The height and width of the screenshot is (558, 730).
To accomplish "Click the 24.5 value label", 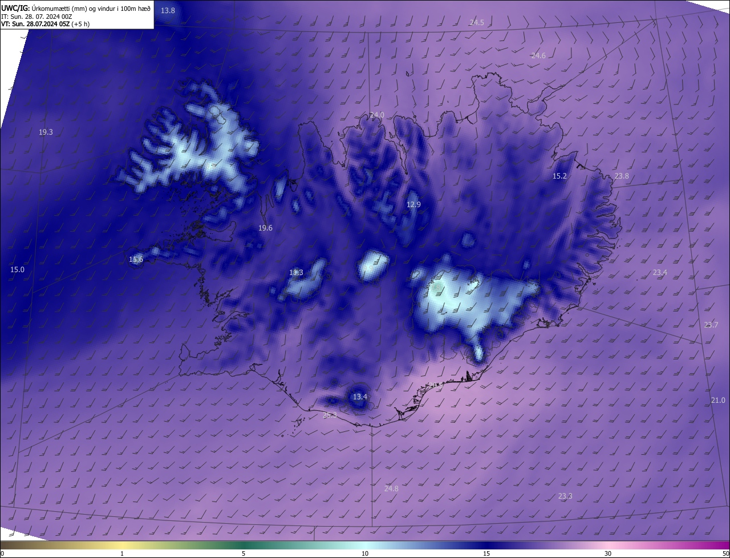I will point(477,22).
